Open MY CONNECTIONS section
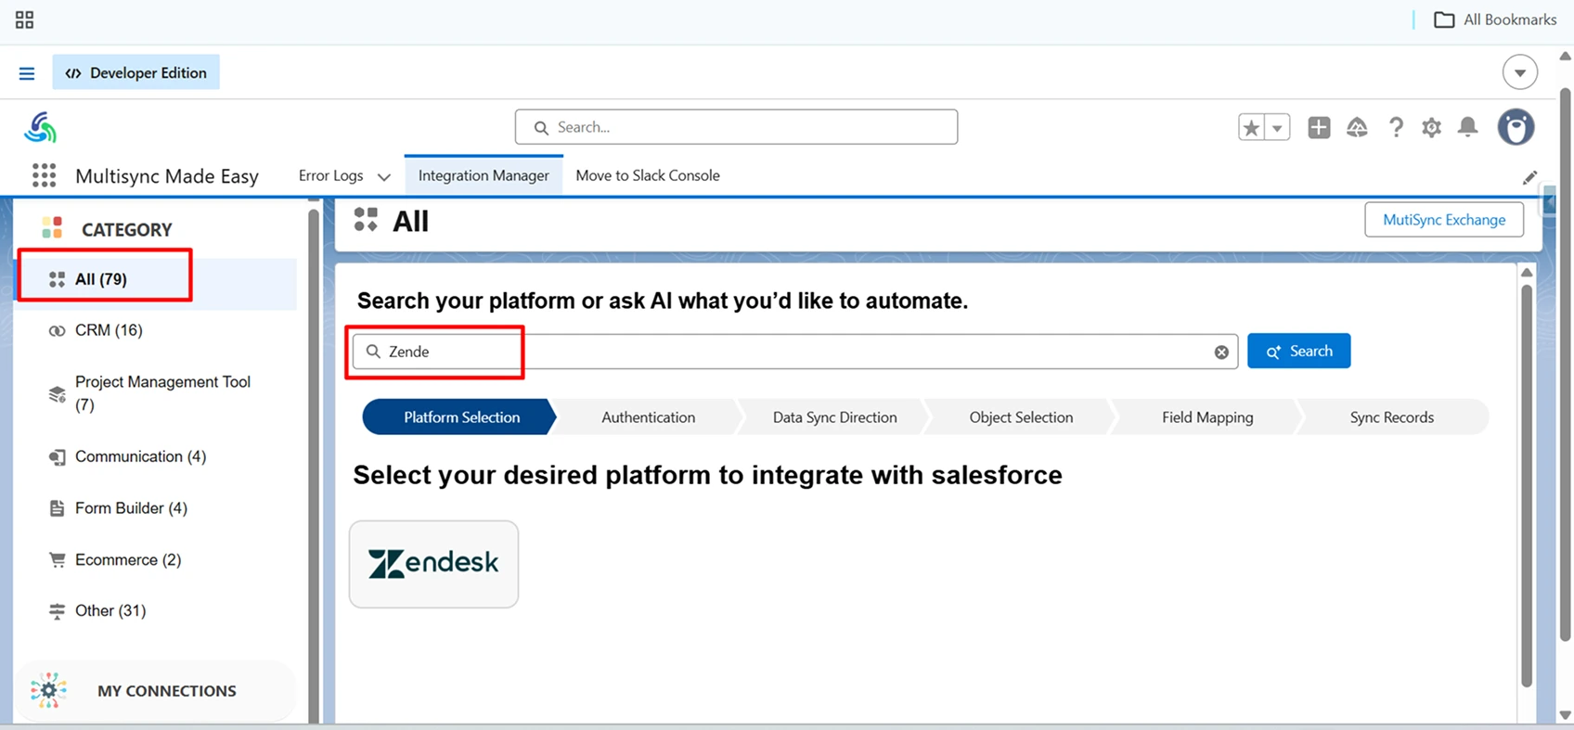The width and height of the screenshot is (1574, 730). pos(156,691)
